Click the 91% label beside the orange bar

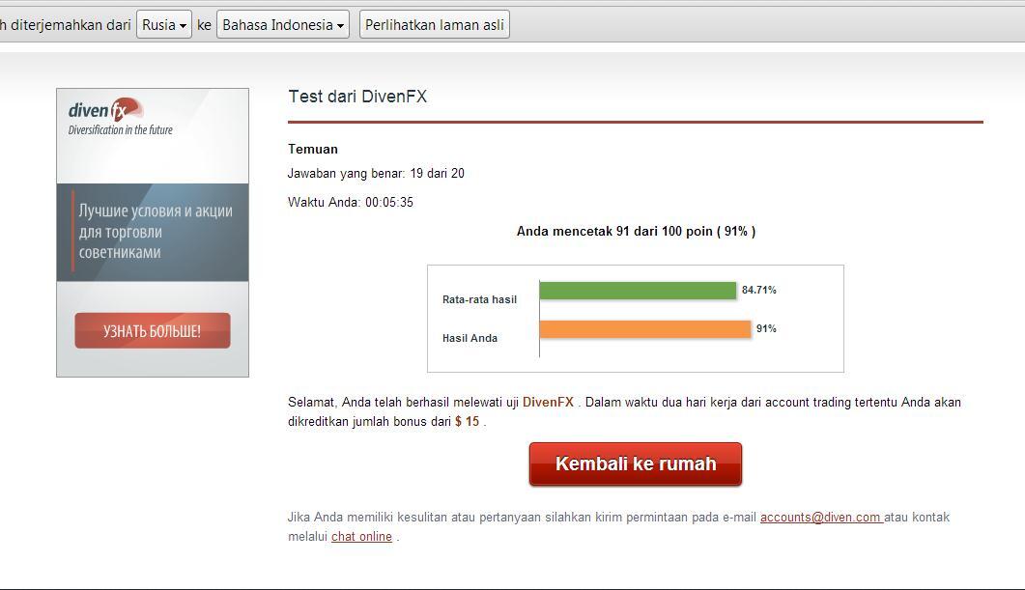pyautogui.click(x=766, y=328)
